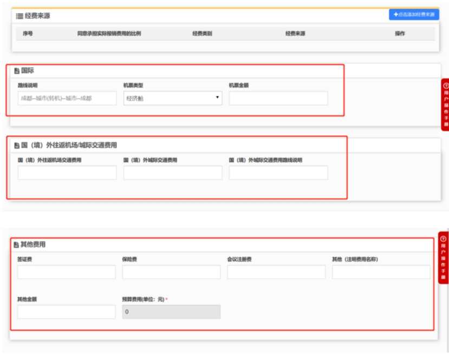Click the document icon beside 其他费用 heading
Viewport: 449px width, 354px height.
[17, 245]
